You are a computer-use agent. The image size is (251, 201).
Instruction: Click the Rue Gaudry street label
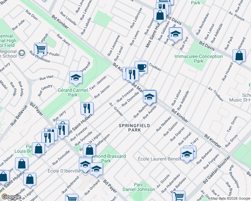45,90
